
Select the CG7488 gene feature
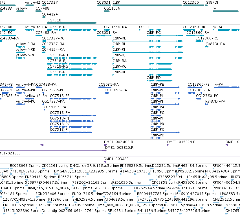tap(39, 11)
